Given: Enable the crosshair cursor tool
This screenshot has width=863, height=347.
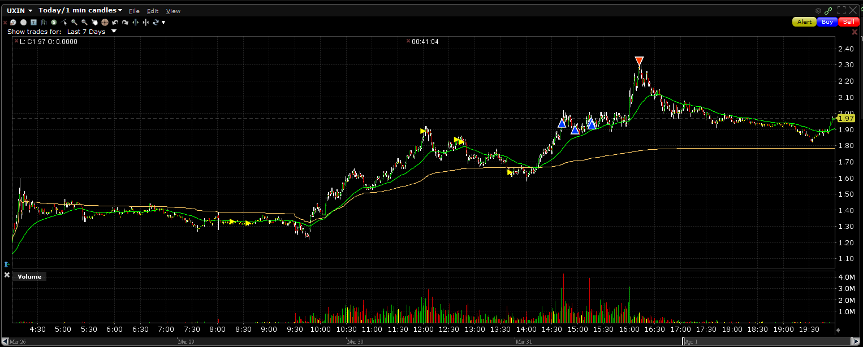Looking at the screenshot, I should [x=105, y=22].
